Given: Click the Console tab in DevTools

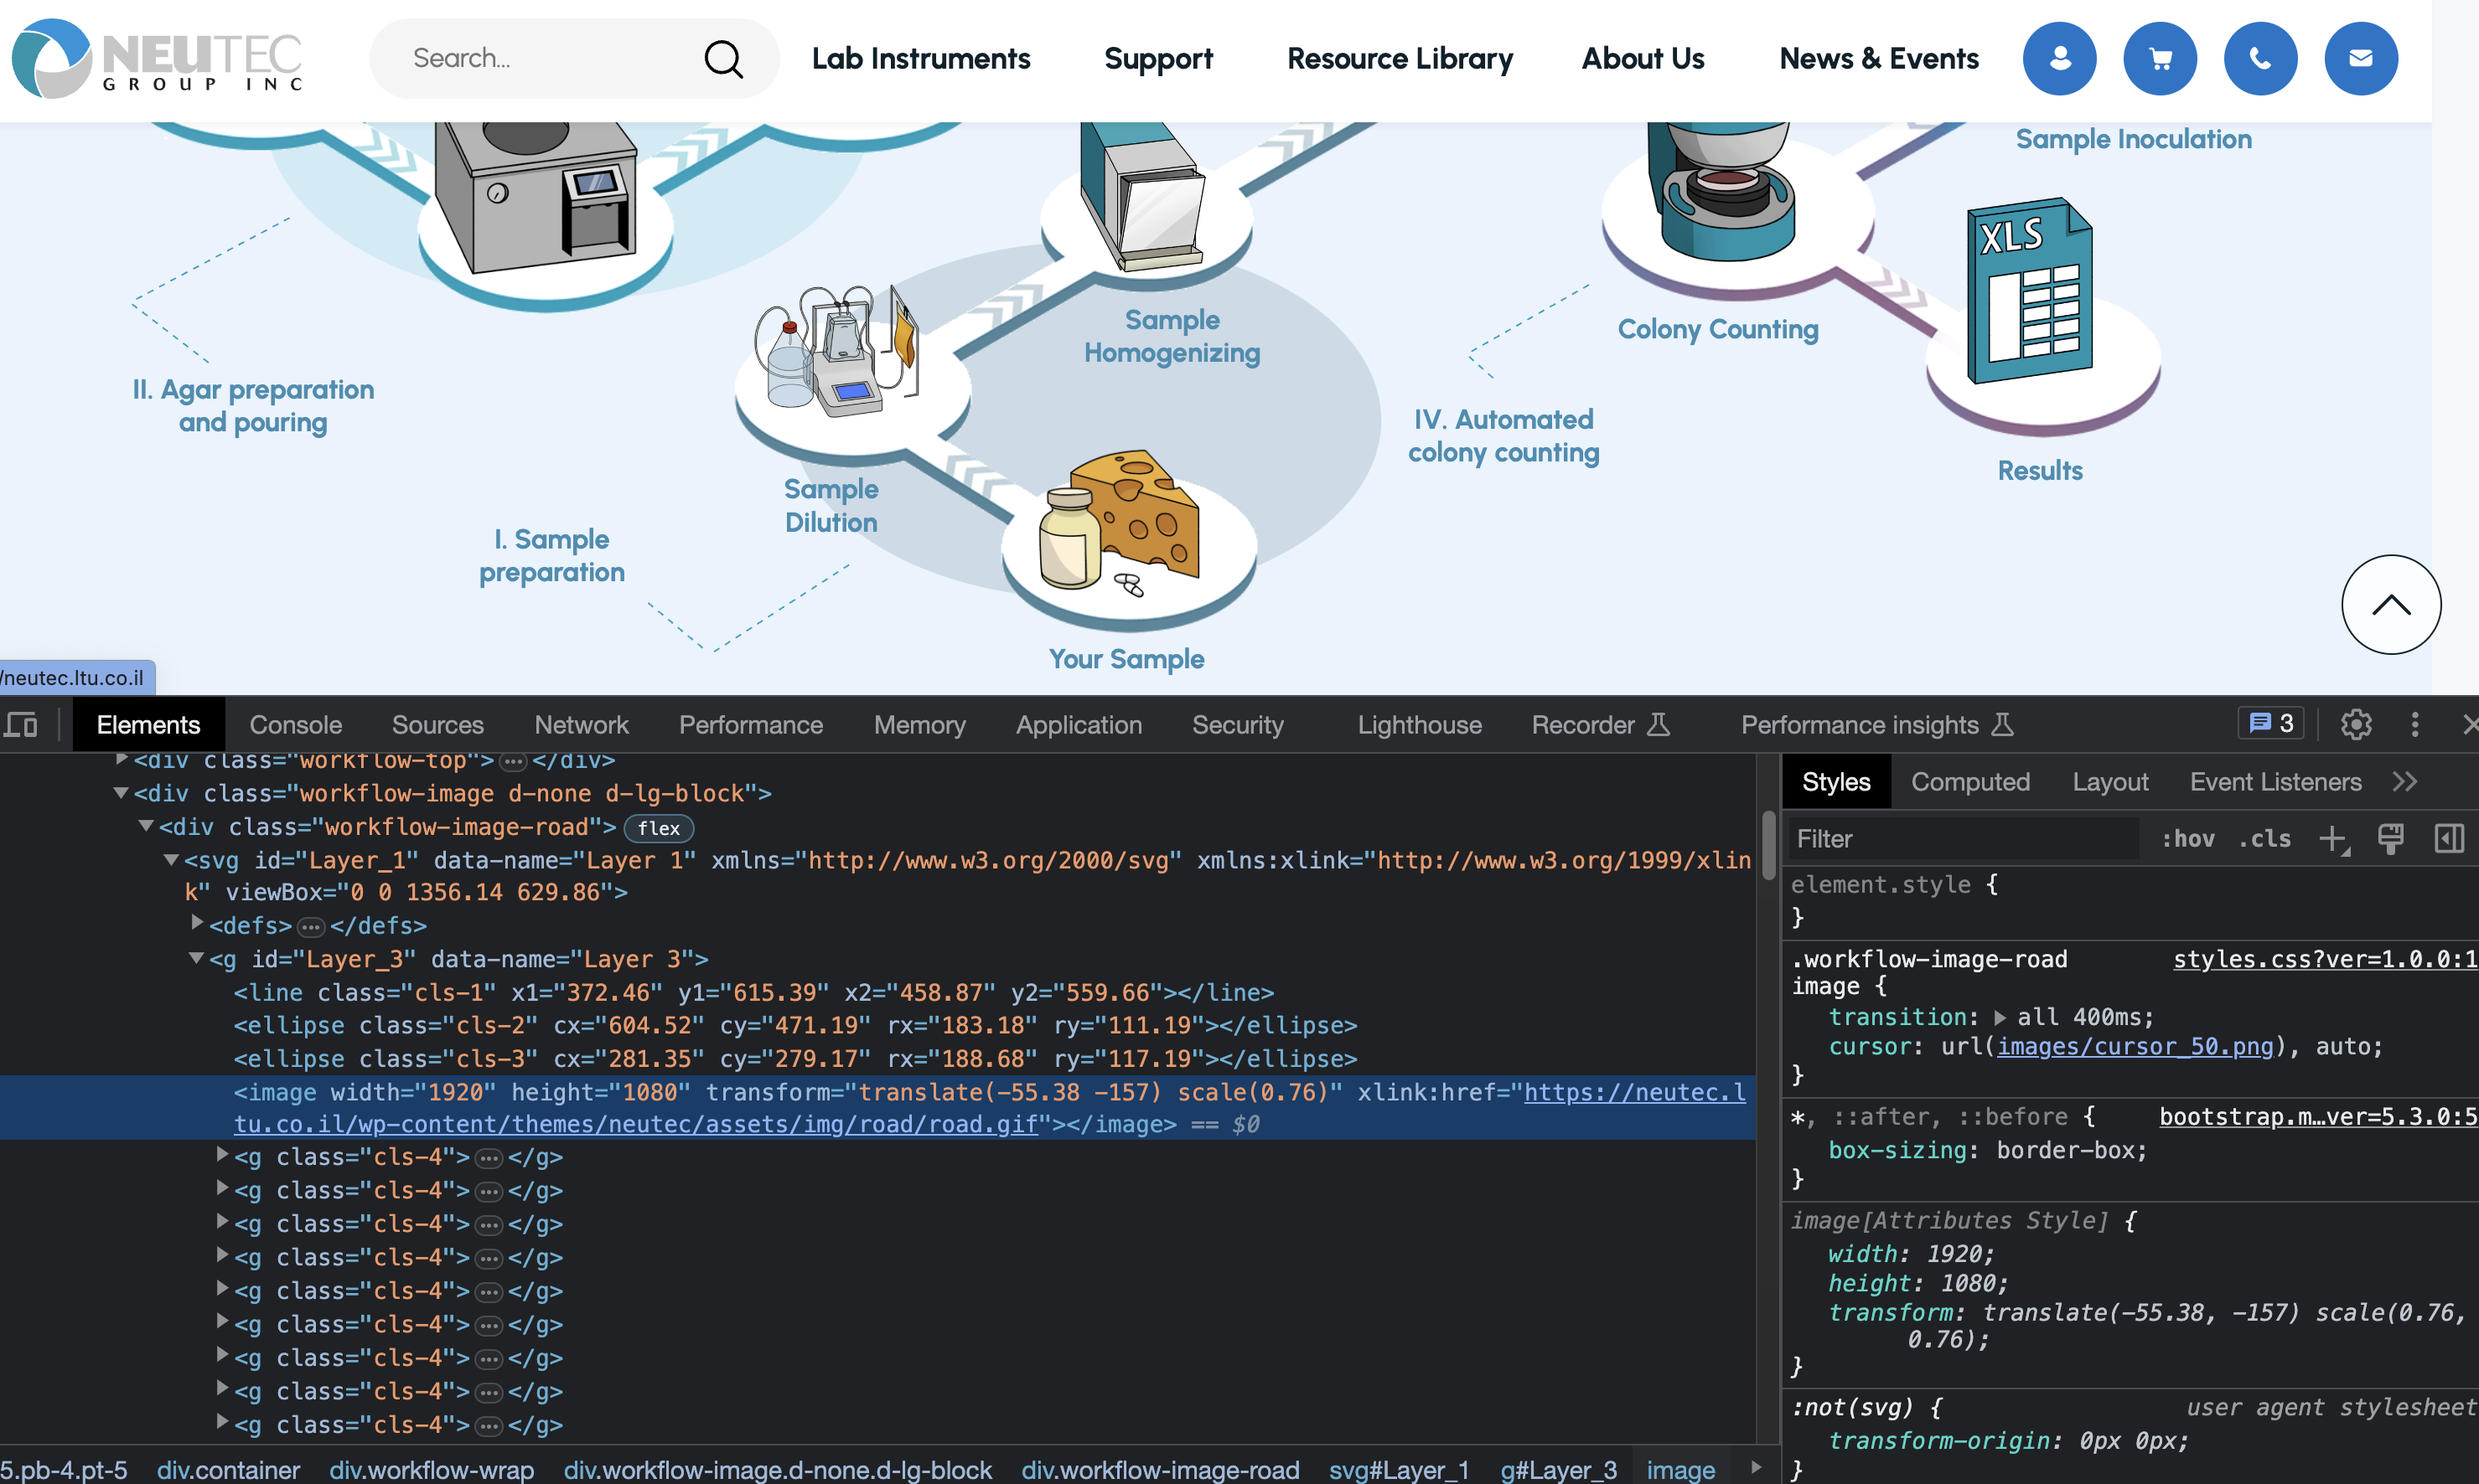Looking at the screenshot, I should click(295, 724).
